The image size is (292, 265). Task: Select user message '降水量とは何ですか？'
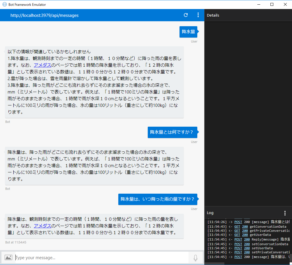point(173,132)
